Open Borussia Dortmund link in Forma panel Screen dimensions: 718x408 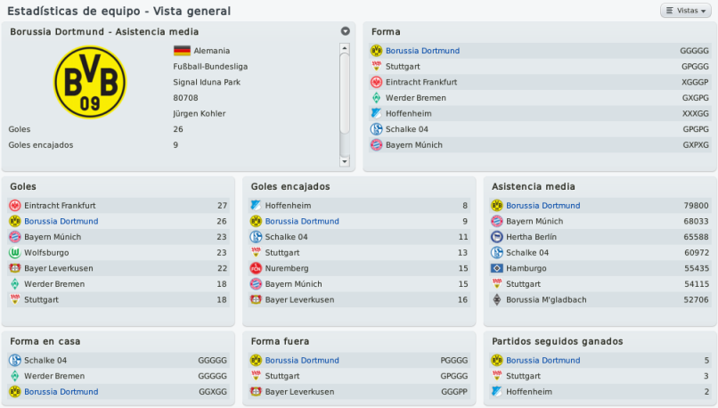[x=422, y=51]
